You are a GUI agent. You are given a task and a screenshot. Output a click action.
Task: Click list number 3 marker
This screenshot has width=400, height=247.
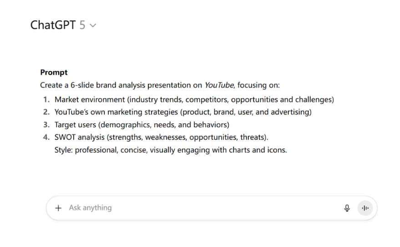pos(46,125)
